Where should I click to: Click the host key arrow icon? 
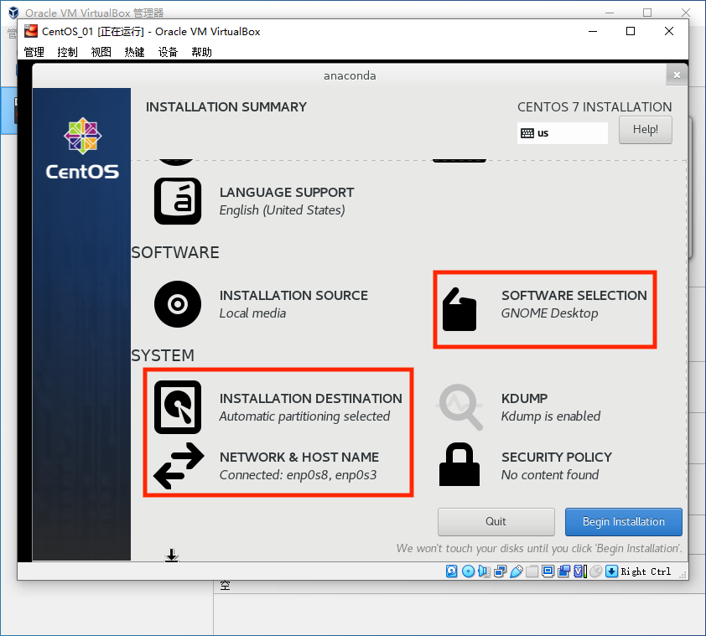point(611,571)
